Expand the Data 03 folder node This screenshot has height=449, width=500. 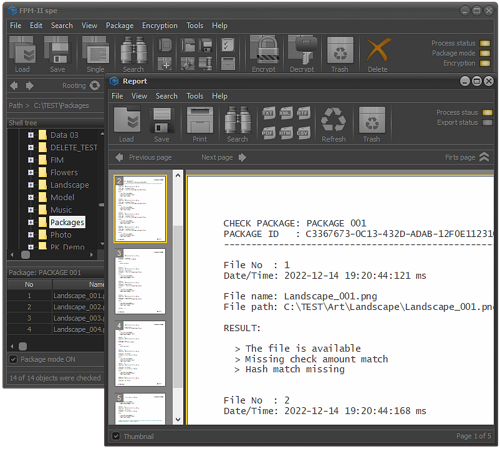tap(31, 135)
